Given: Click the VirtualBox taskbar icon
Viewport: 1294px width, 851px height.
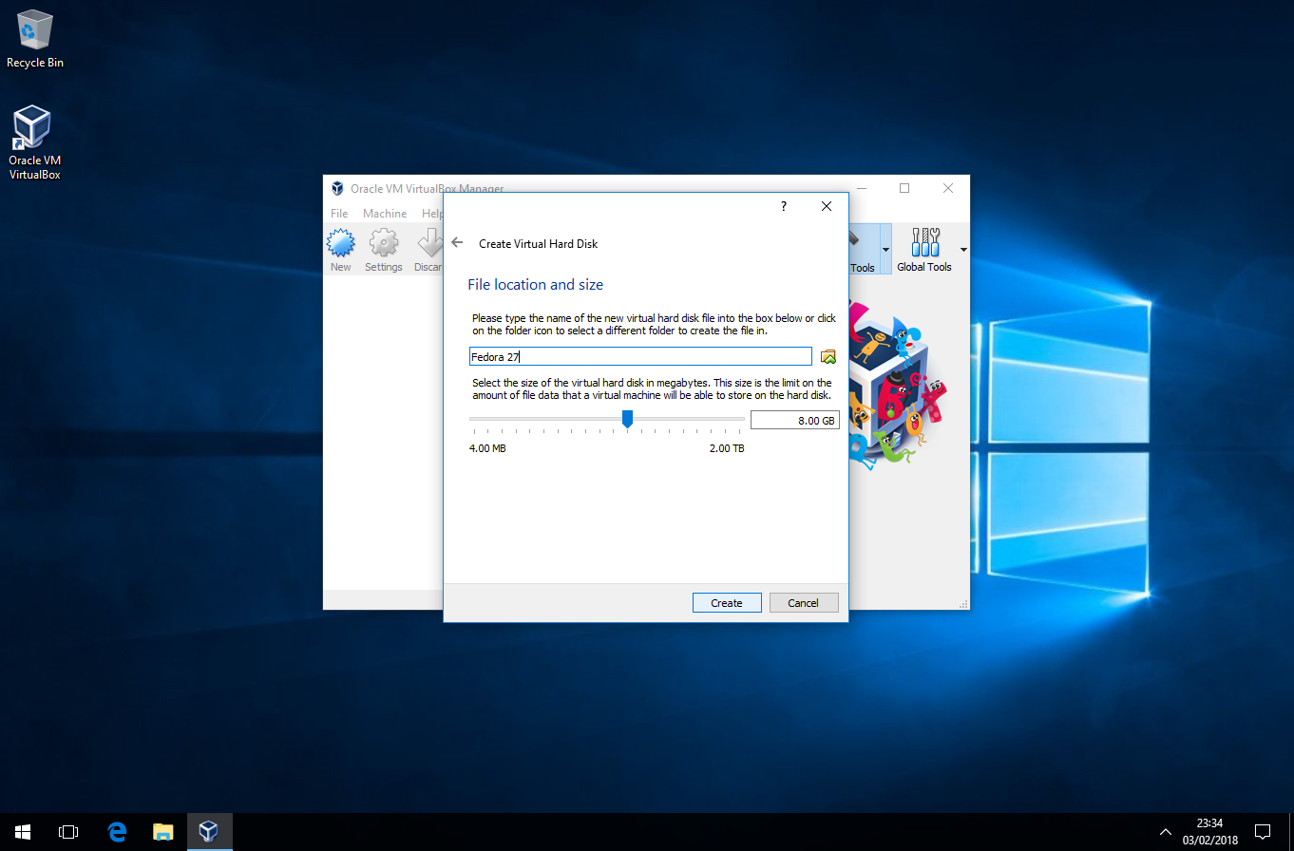Looking at the screenshot, I should point(209,832).
